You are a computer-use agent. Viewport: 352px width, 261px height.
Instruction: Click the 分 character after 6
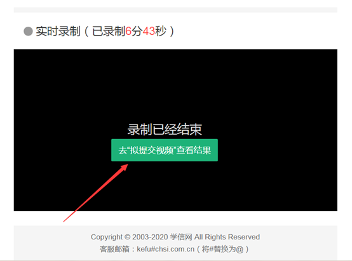[x=137, y=31]
